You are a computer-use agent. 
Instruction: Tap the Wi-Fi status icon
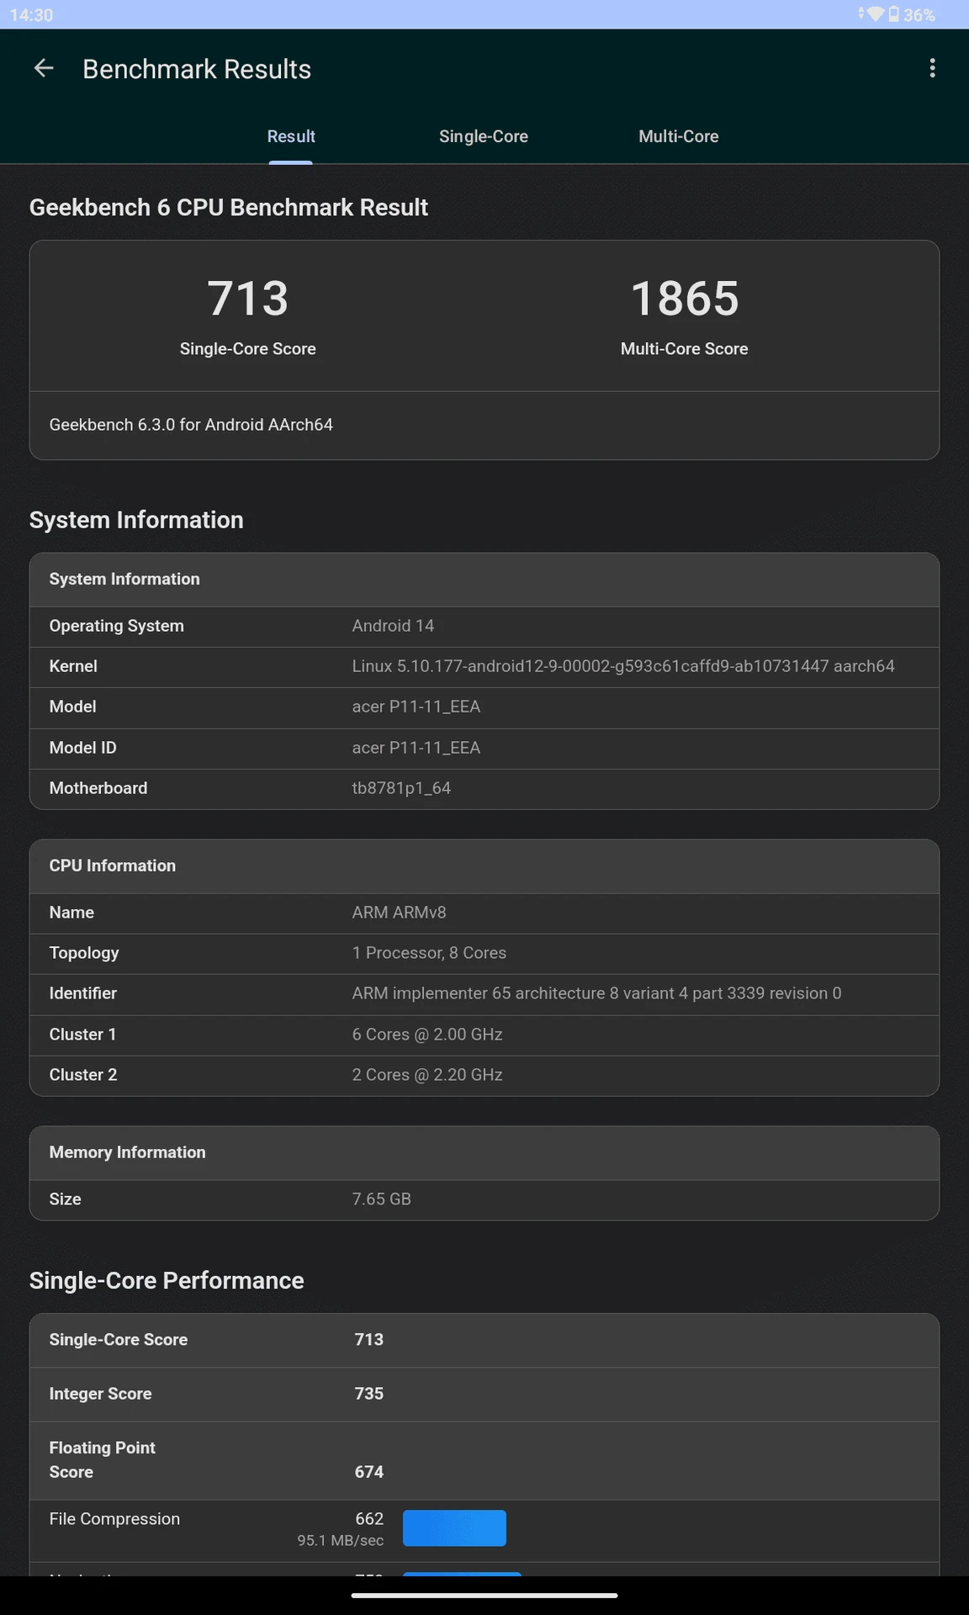click(875, 14)
